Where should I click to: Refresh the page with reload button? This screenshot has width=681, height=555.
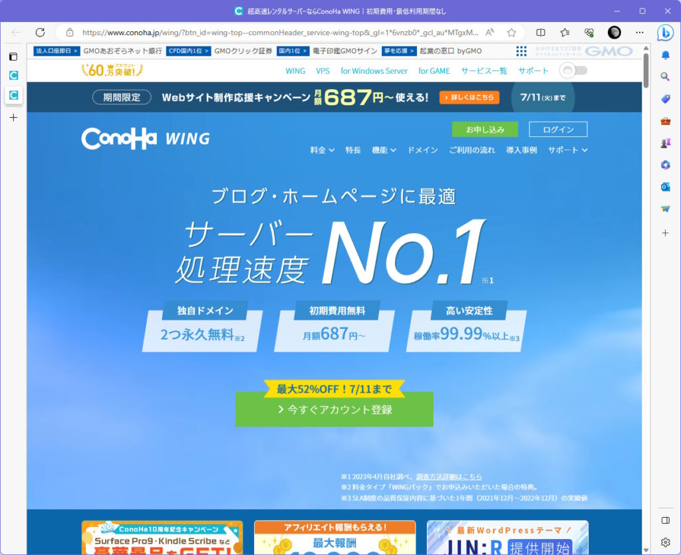(40, 32)
